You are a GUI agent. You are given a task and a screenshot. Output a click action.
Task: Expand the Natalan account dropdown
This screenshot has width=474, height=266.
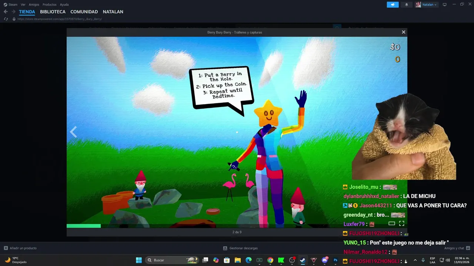[429, 4]
